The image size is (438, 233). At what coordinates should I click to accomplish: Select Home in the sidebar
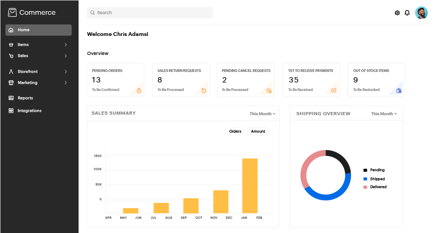click(39, 30)
